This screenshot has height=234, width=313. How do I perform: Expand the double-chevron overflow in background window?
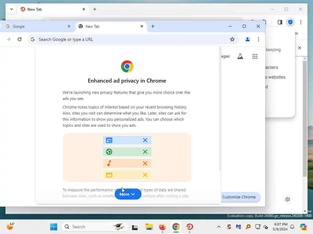tap(296, 34)
